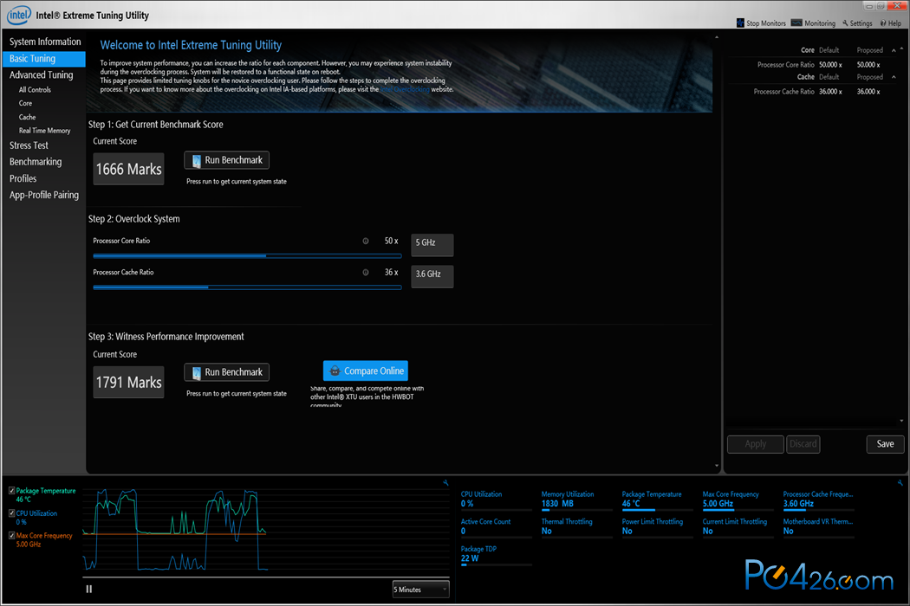Image resolution: width=910 pixels, height=606 pixels.
Task: Click the main panel scrollbar down arrow
Action: point(717,465)
